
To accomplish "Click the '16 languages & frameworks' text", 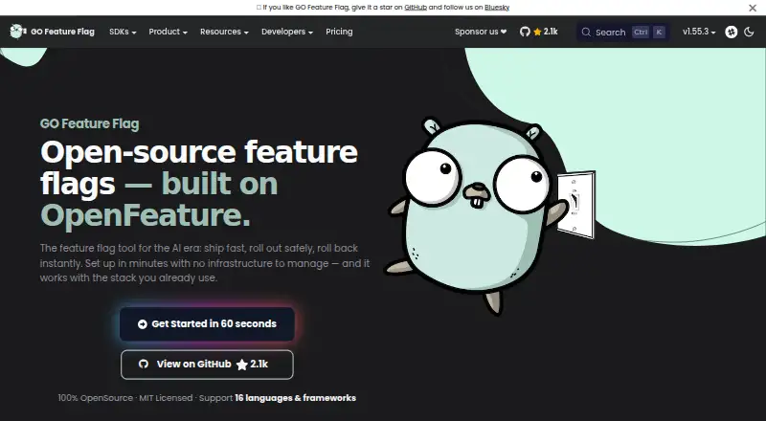I will tap(295, 398).
